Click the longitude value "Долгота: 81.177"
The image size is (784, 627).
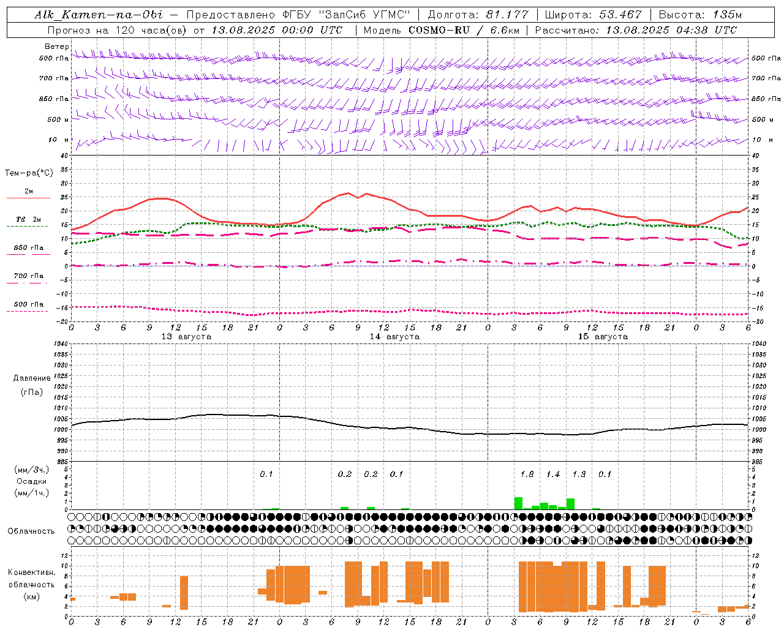point(478,15)
